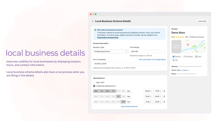Click the Save button in preview
216x121 pixels.
198,56
